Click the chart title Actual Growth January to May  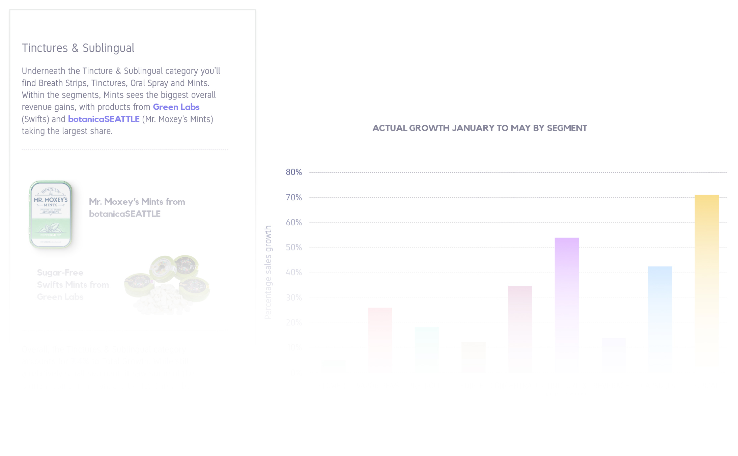(479, 128)
